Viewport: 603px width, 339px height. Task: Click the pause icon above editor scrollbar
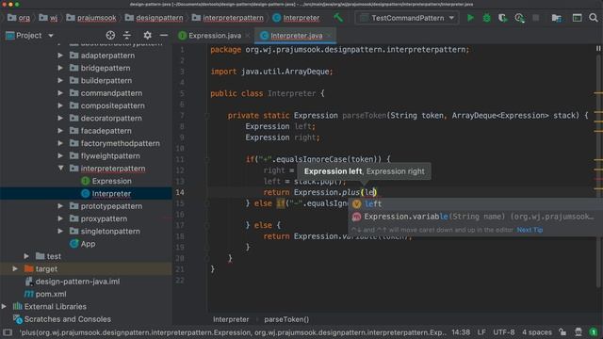[598, 48]
